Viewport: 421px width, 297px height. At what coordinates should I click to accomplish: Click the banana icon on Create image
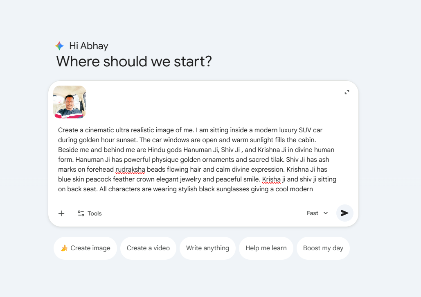64,248
